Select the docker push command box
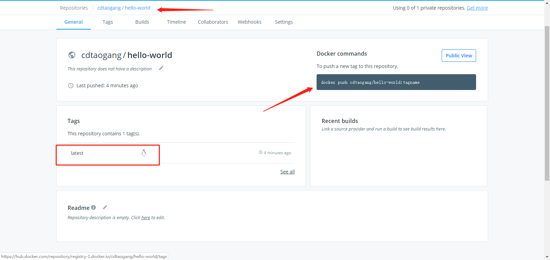This screenshot has height=260, width=550. 396,82
